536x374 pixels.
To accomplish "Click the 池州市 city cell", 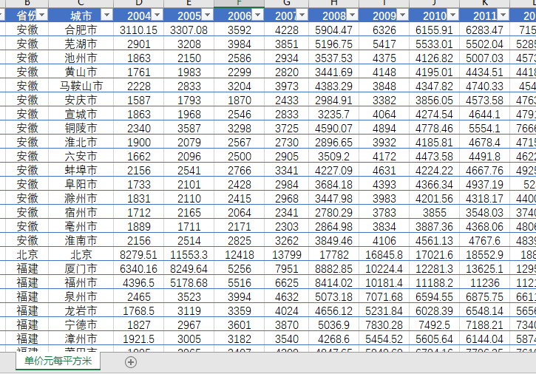I will coord(81,58).
